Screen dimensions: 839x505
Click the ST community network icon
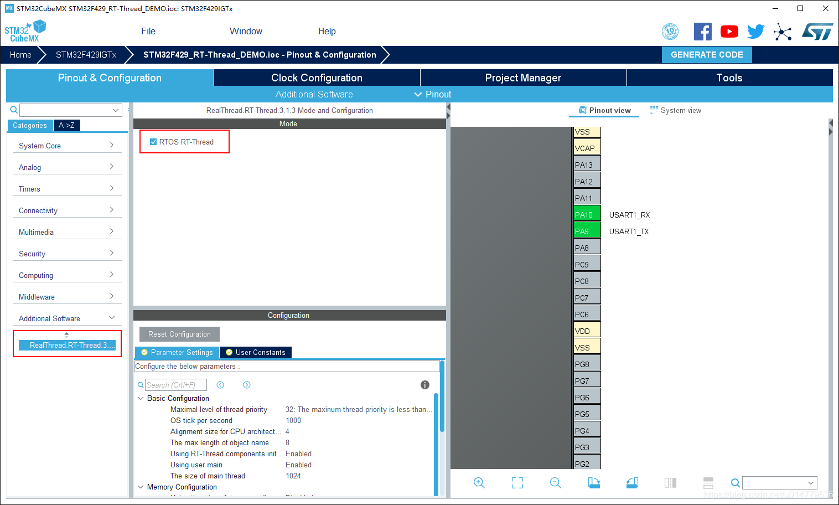[x=783, y=32]
